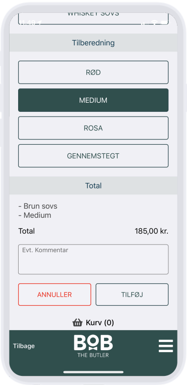Tap the battery status bar icon
Image resolution: width=187 pixels, height=385 pixels.
point(164,23)
